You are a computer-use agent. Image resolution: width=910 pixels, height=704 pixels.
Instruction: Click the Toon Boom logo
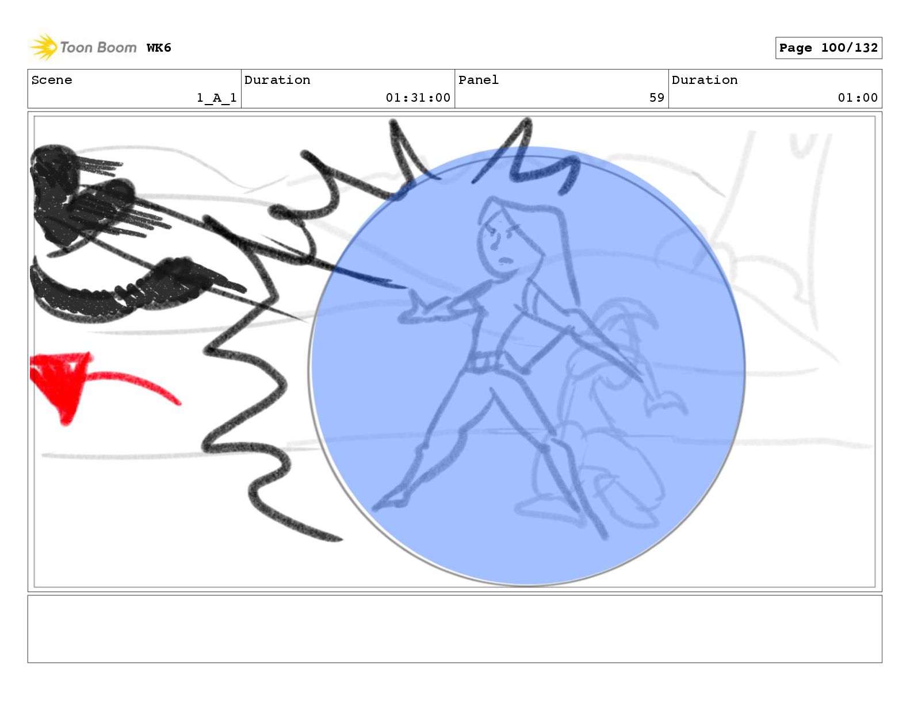click(x=83, y=47)
